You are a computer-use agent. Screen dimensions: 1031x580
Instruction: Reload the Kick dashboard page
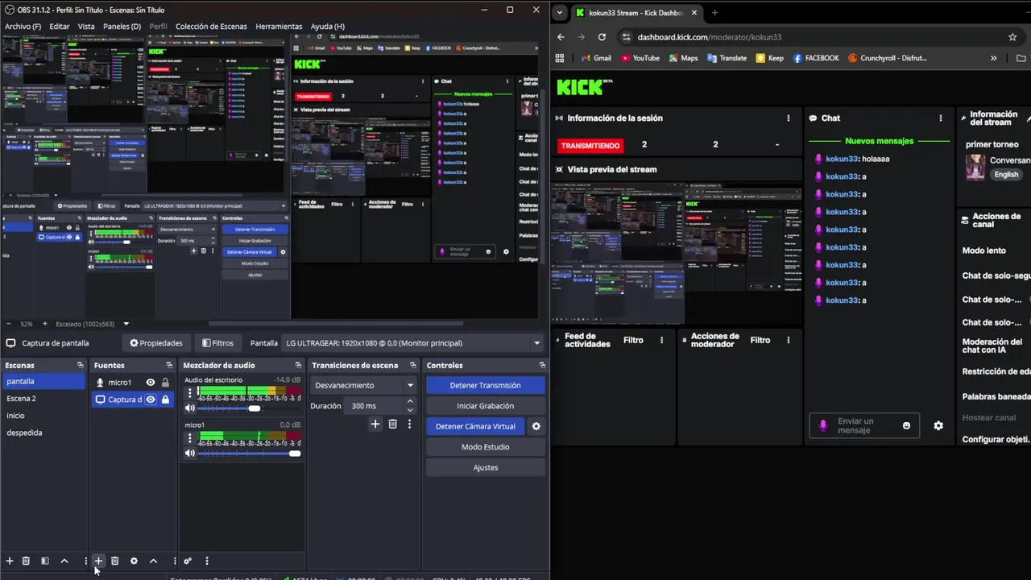(602, 37)
